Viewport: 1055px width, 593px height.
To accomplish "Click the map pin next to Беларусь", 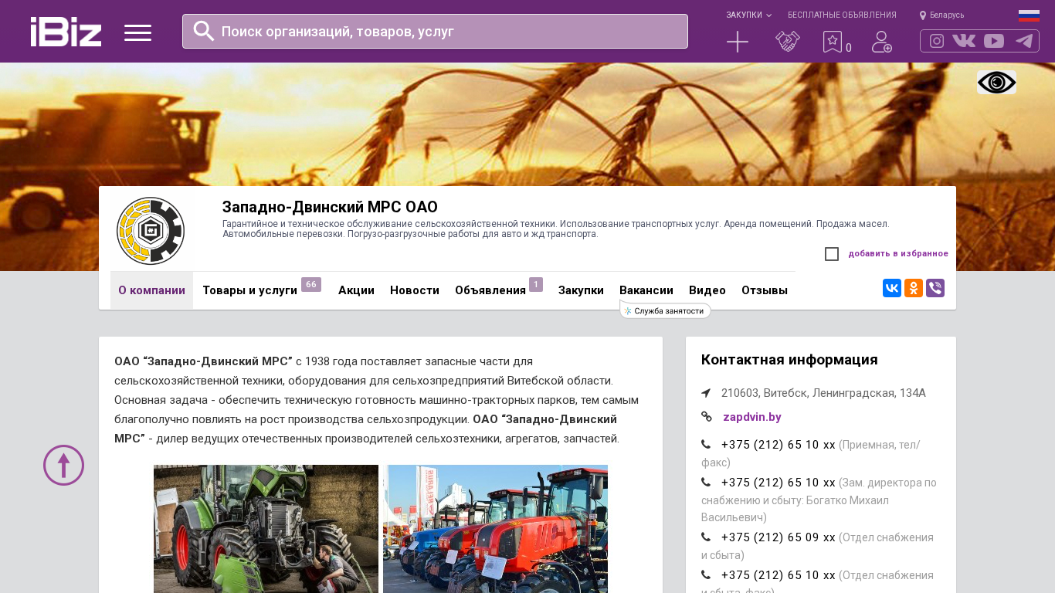I will [x=923, y=15].
